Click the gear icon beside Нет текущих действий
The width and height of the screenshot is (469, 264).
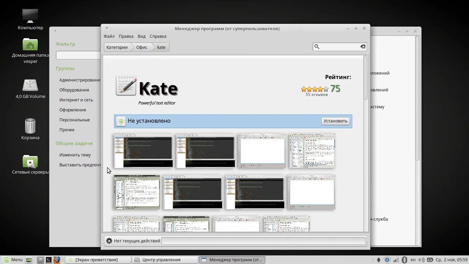[109, 241]
